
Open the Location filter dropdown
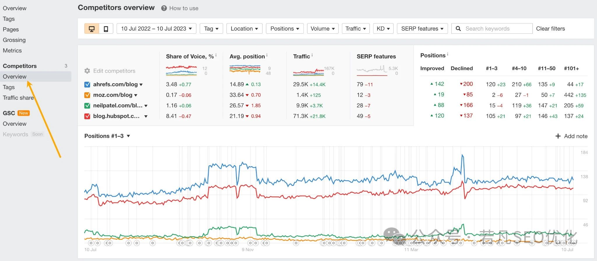[244, 29]
